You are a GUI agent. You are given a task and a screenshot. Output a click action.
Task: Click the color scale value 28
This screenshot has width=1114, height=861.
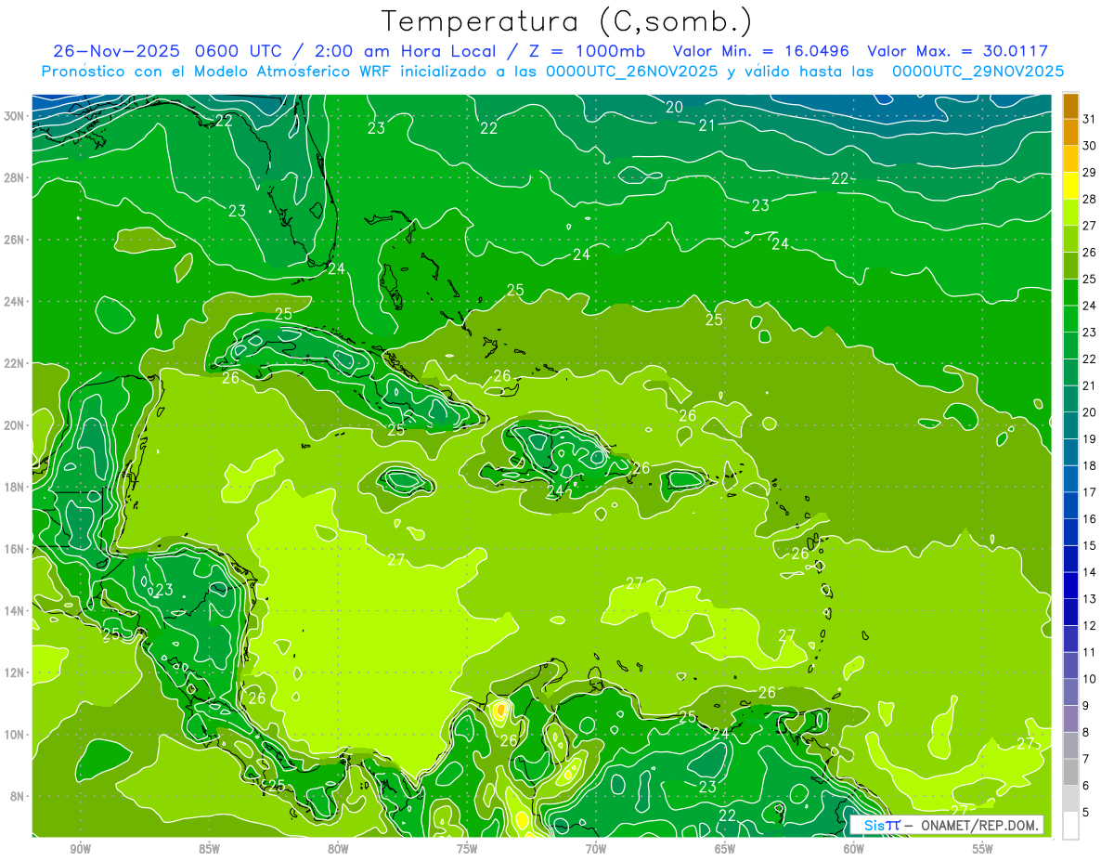[1090, 199]
